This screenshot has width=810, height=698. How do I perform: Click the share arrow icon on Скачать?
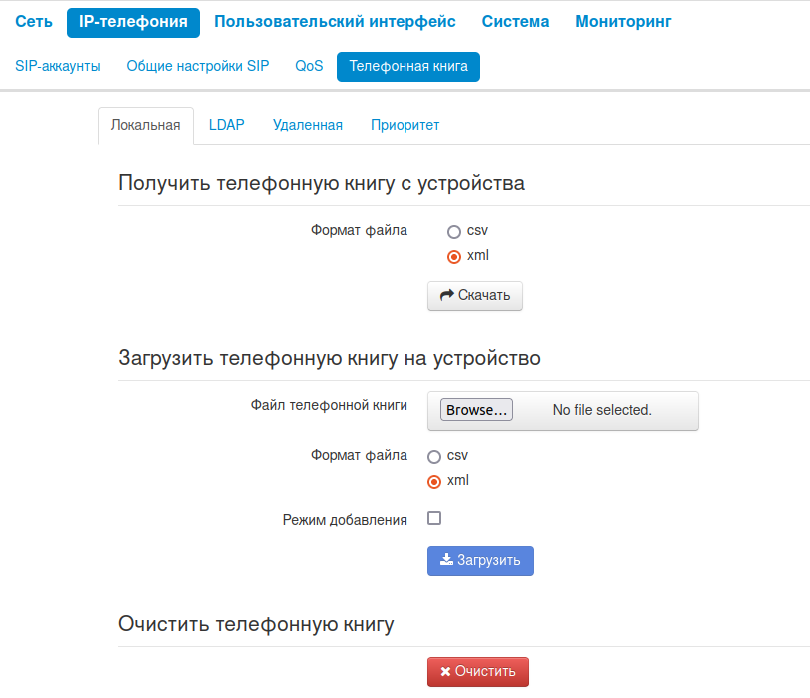[x=447, y=295]
